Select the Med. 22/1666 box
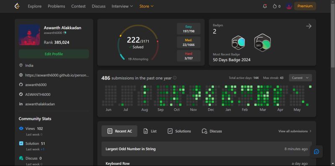 tap(189, 42)
